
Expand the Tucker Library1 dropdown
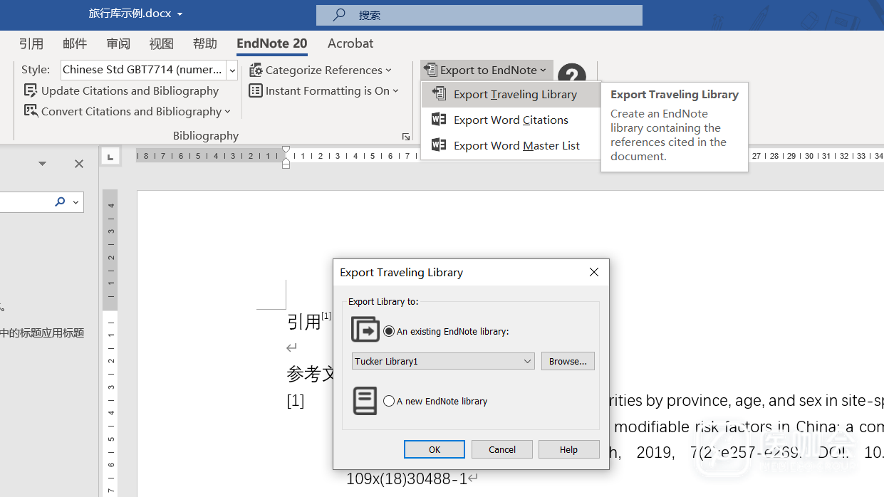[x=527, y=361]
